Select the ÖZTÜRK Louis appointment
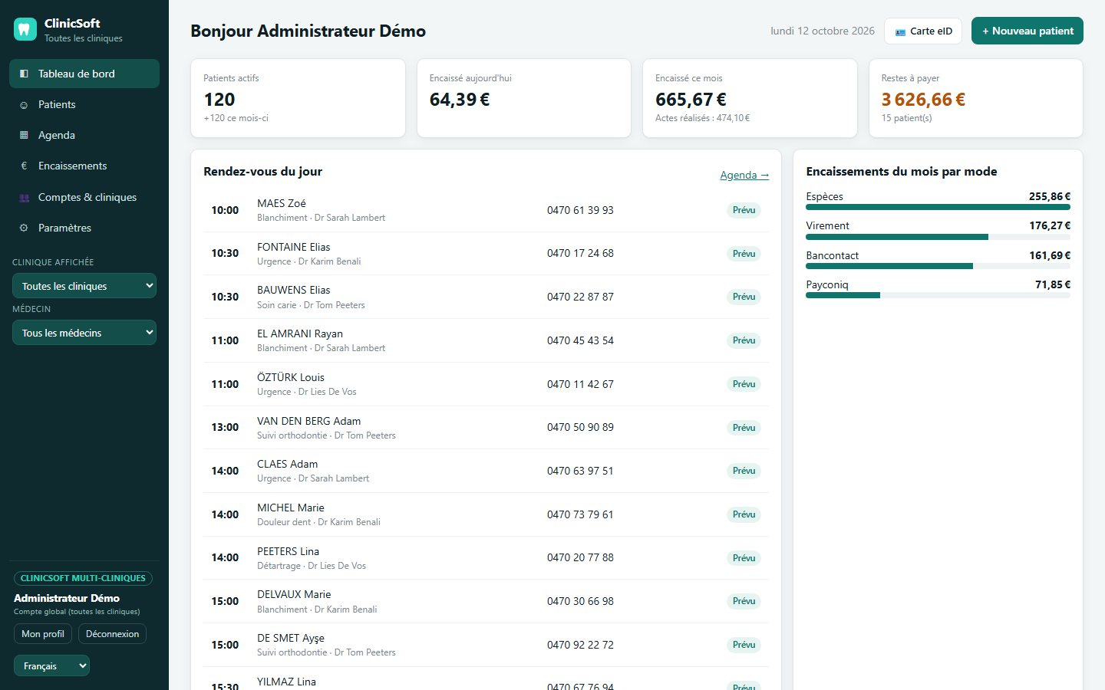This screenshot has width=1105, height=690. click(486, 384)
